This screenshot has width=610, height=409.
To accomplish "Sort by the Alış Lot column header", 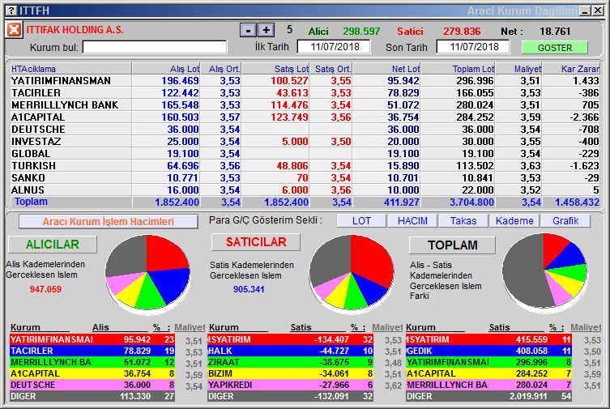I will (166, 69).
